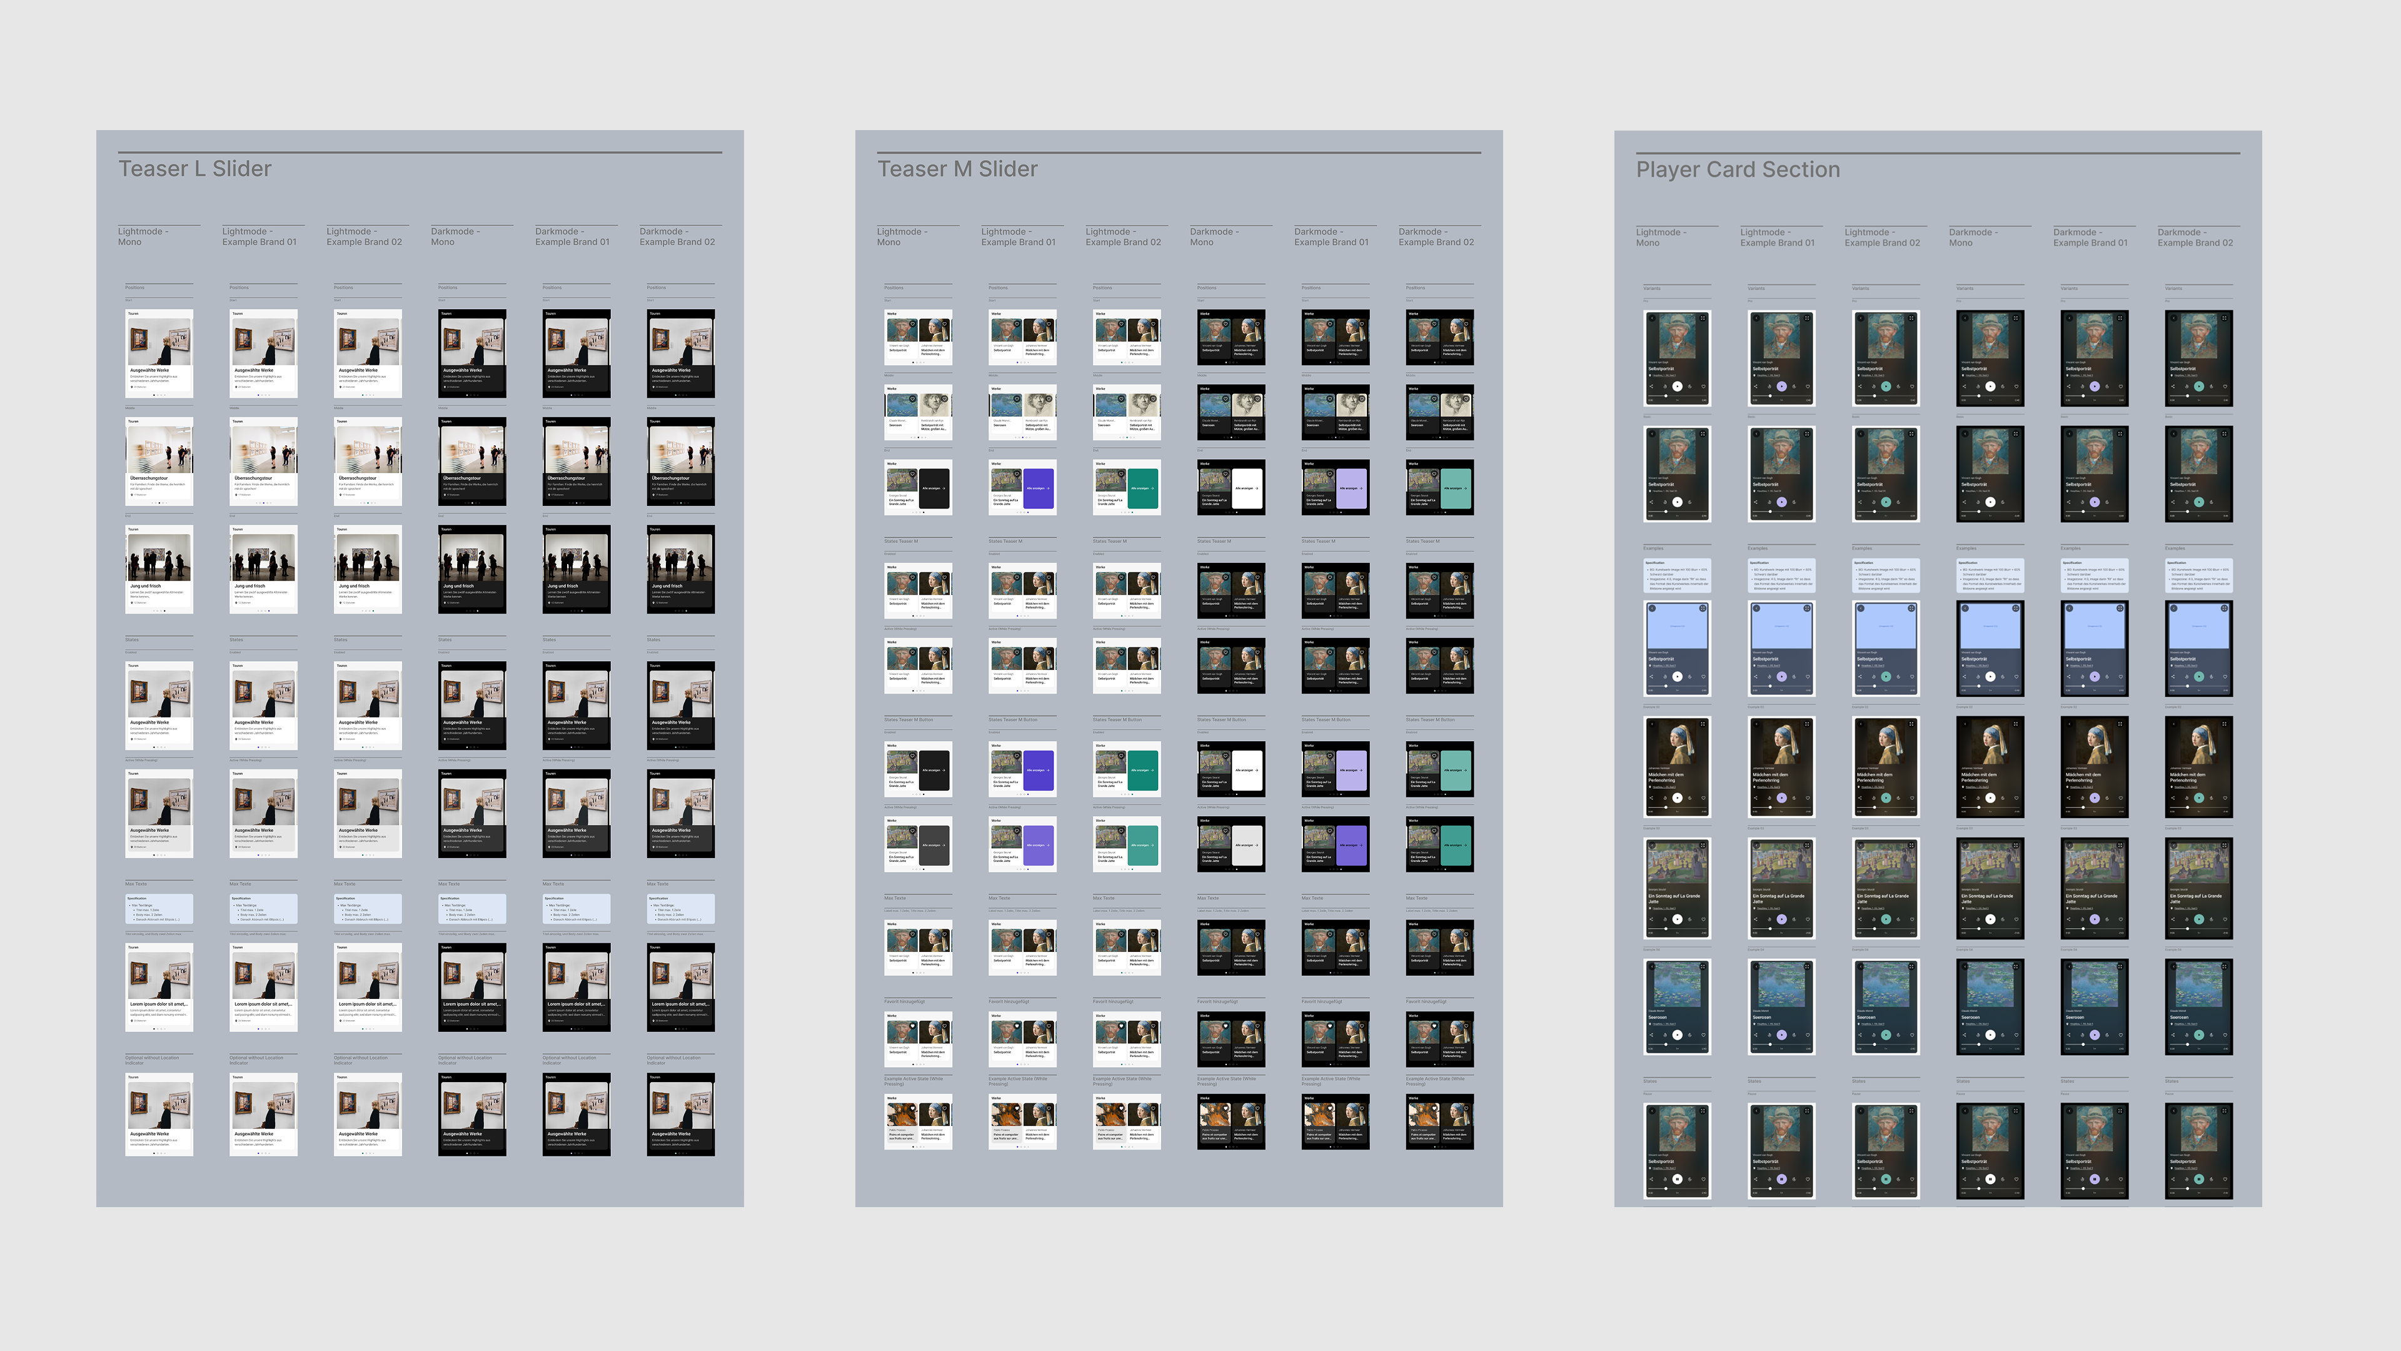Toggle heart favorite in first Pro Lightmode Mono player card
The width and height of the screenshot is (2401, 1351).
tap(1704, 387)
